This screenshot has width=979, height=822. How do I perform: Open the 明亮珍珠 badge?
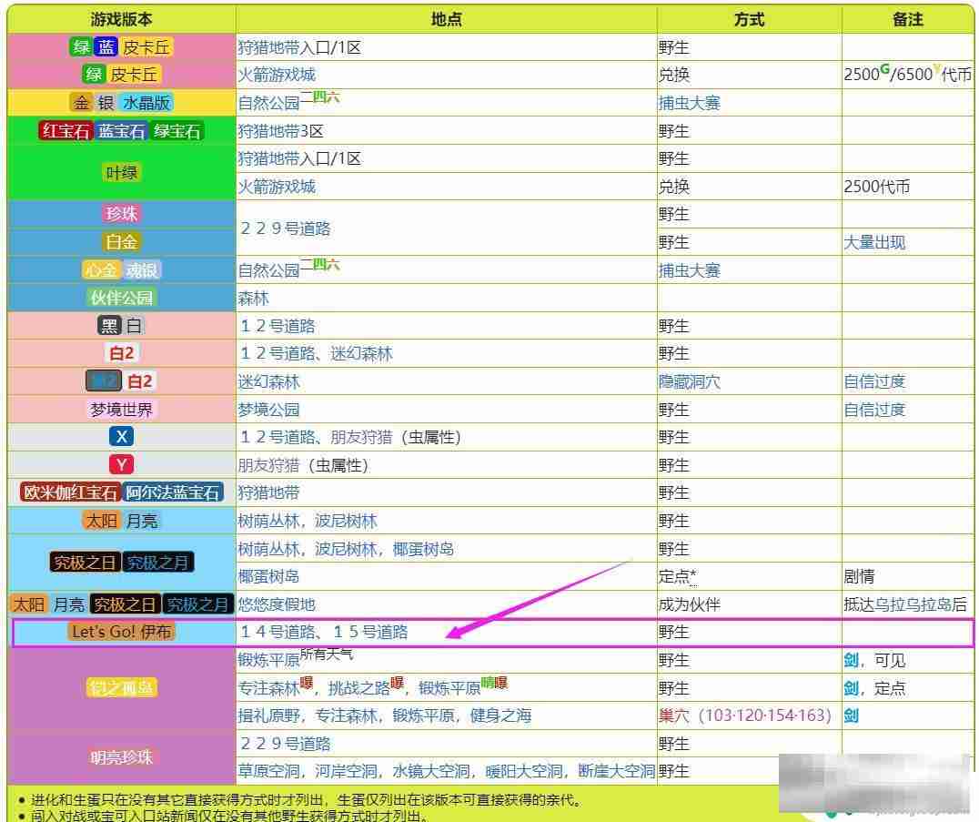point(122,757)
